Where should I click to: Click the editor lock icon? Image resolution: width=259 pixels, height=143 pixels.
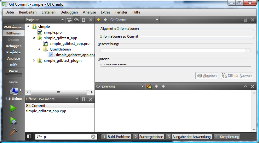(245, 20)
